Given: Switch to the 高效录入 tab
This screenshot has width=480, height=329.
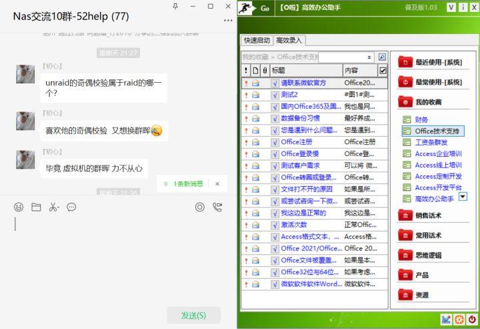Looking at the screenshot, I should tap(289, 40).
